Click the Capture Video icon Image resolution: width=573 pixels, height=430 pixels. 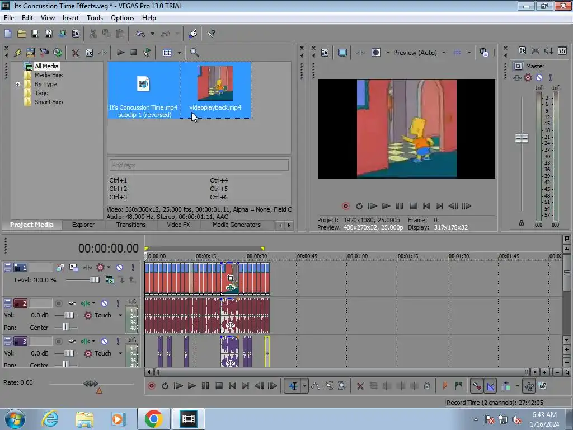pyautogui.click(x=44, y=52)
